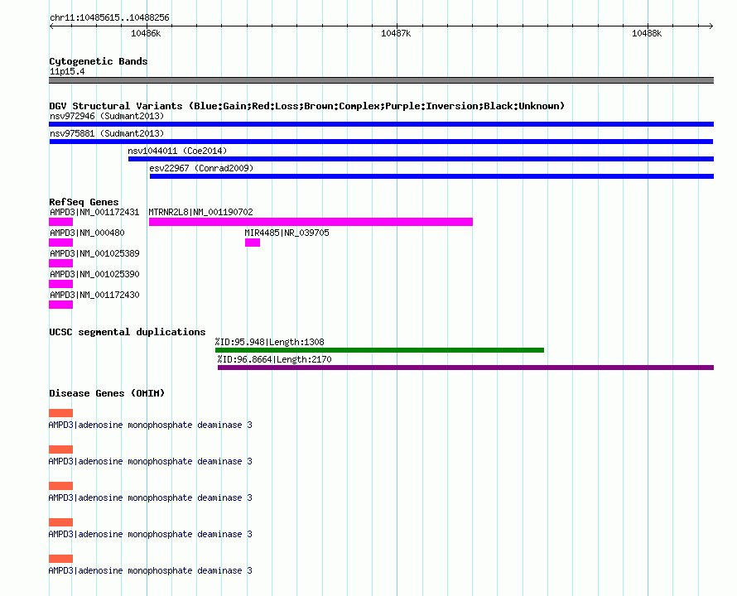
Task: Click the purple segmental duplication bar
Action: tap(465, 368)
